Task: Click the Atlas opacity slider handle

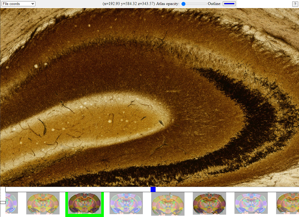Action: (x=184, y=4)
